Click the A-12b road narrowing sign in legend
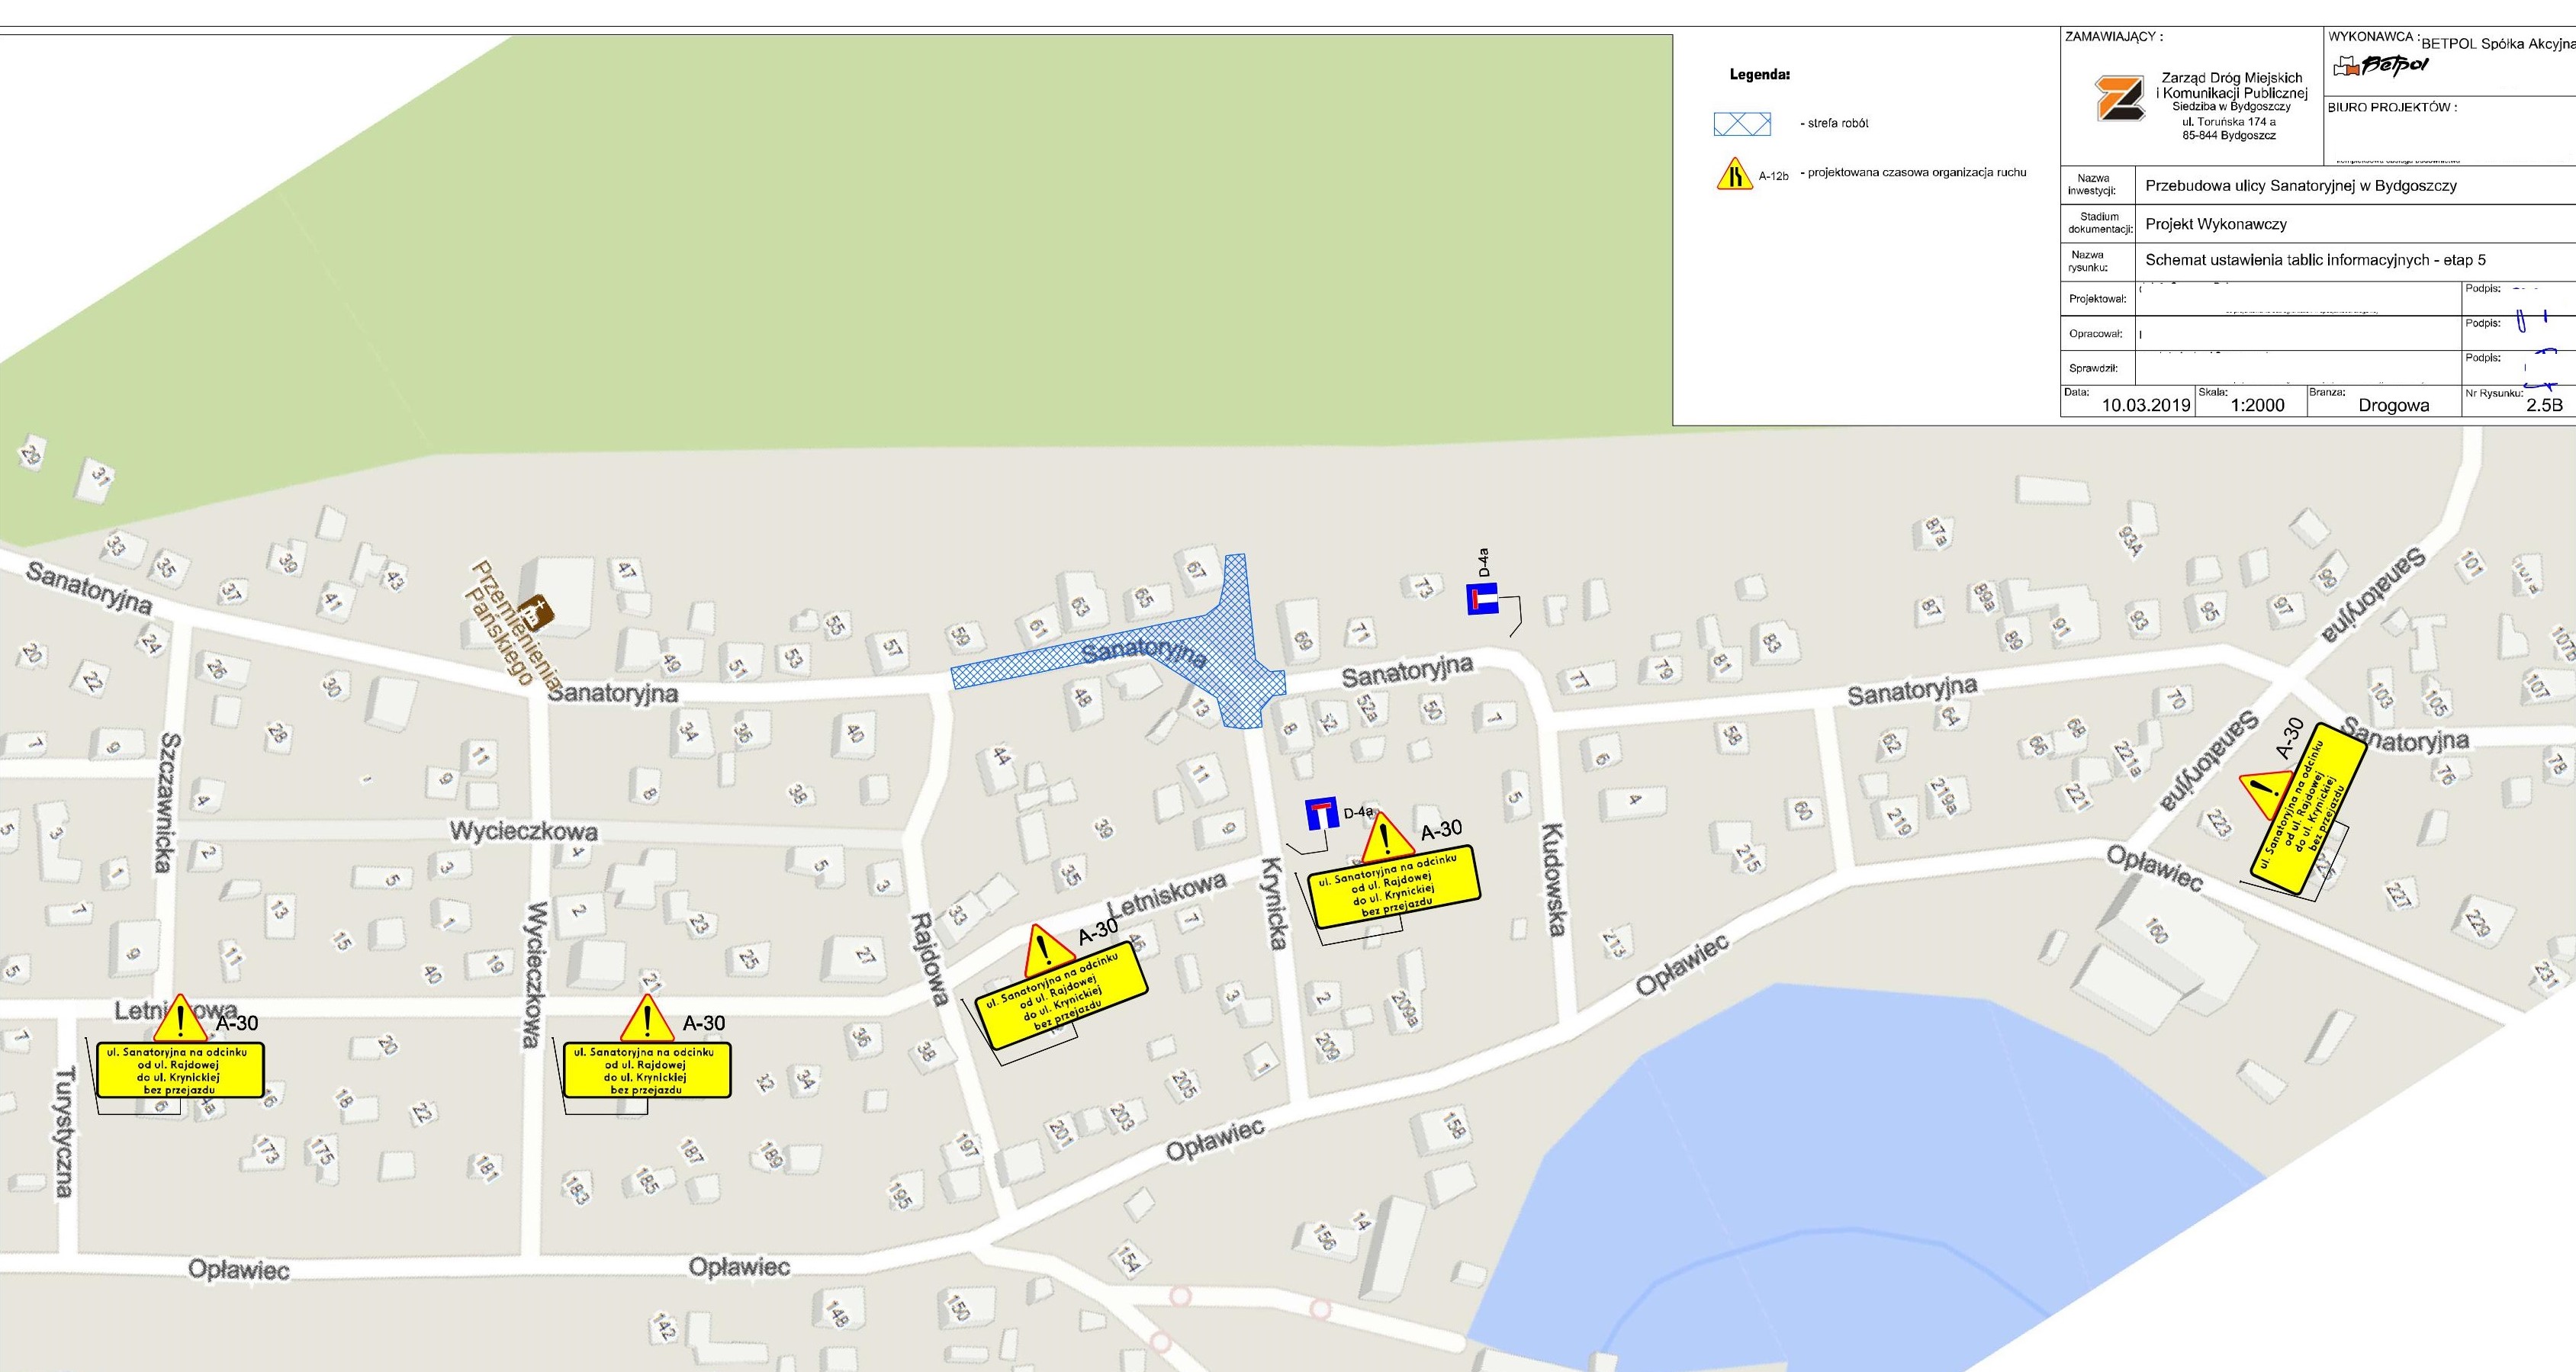 (1734, 174)
